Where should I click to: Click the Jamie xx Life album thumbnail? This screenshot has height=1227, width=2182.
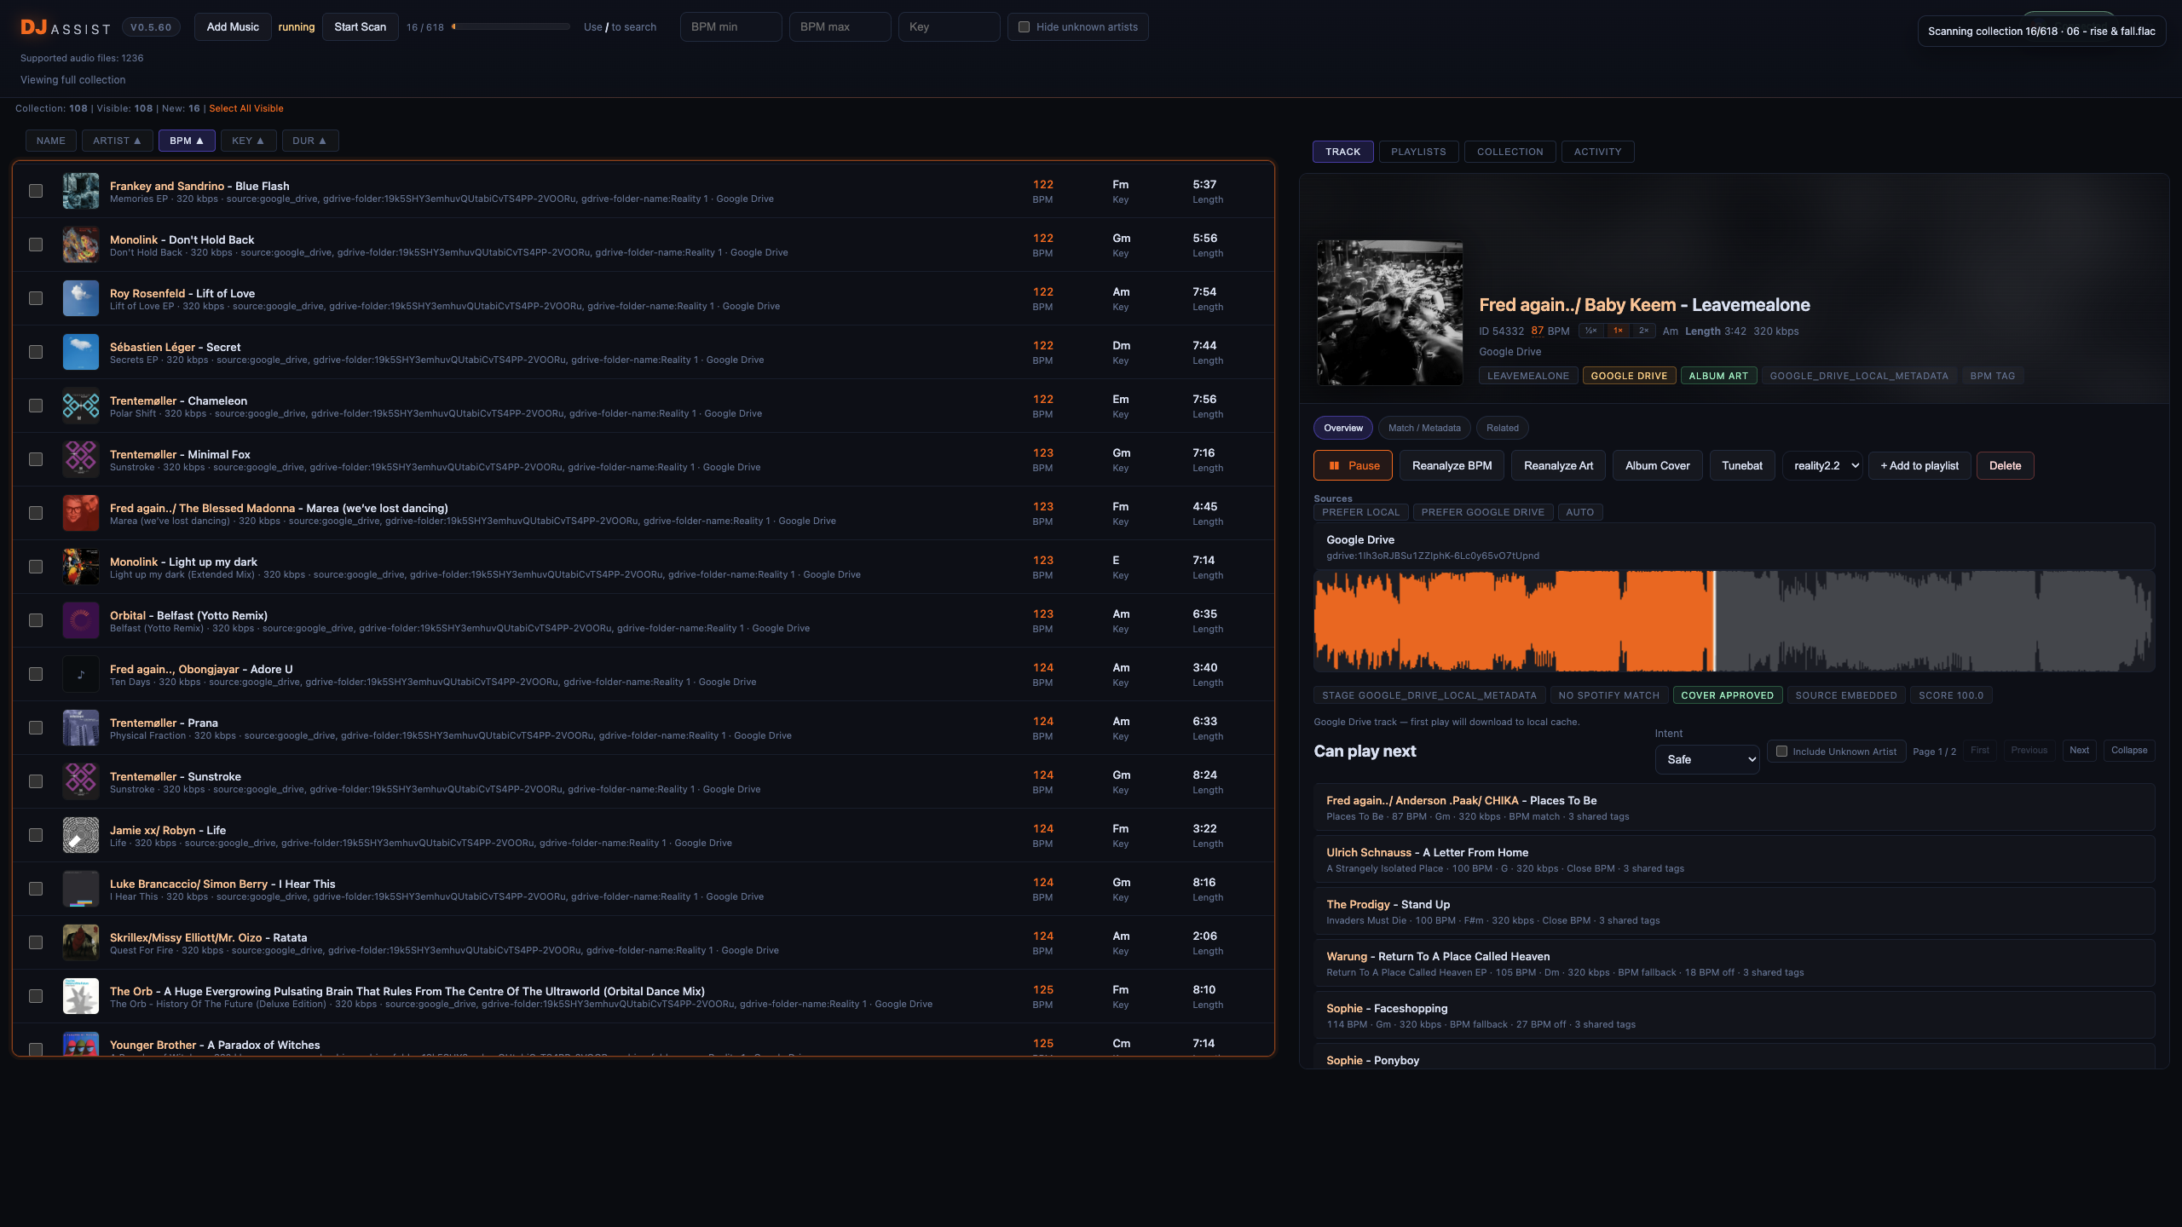point(81,835)
